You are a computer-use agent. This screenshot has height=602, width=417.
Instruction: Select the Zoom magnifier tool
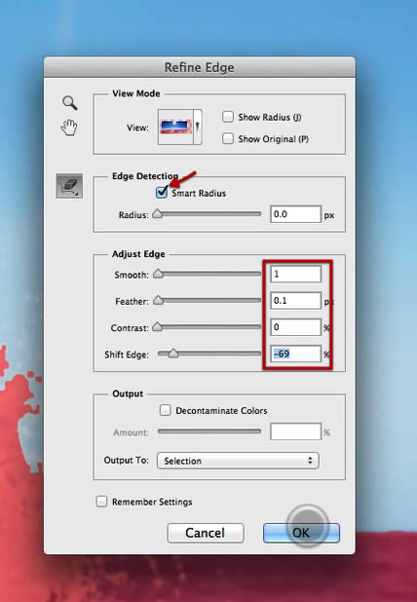tap(70, 103)
